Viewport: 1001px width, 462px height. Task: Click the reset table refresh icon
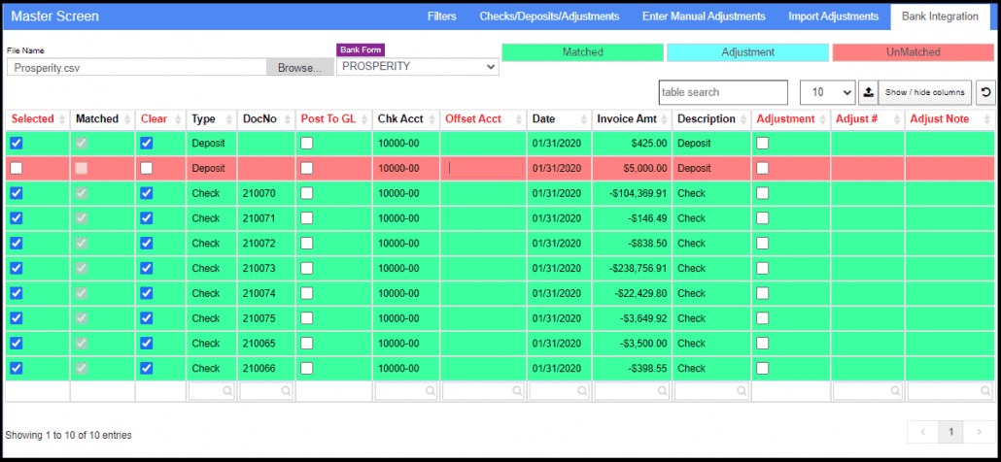point(985,92)
